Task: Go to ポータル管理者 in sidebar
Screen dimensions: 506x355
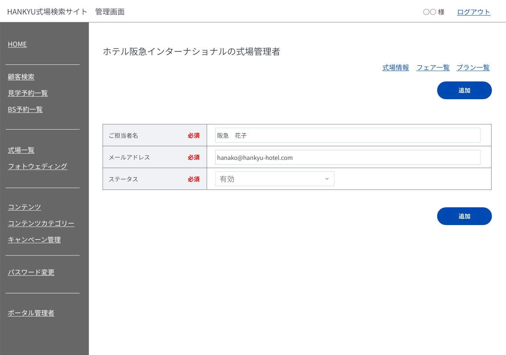Action: pos(31,313)
